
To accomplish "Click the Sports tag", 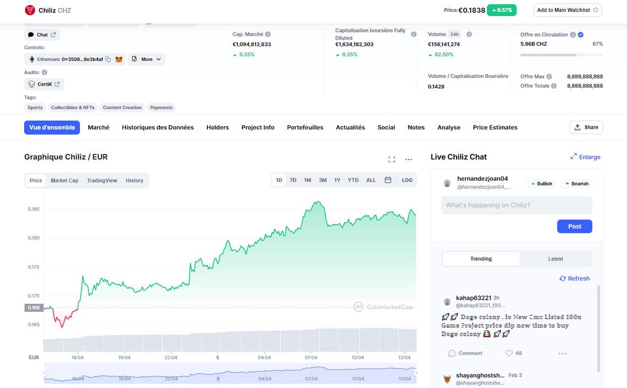I will [x=35, y=108].
